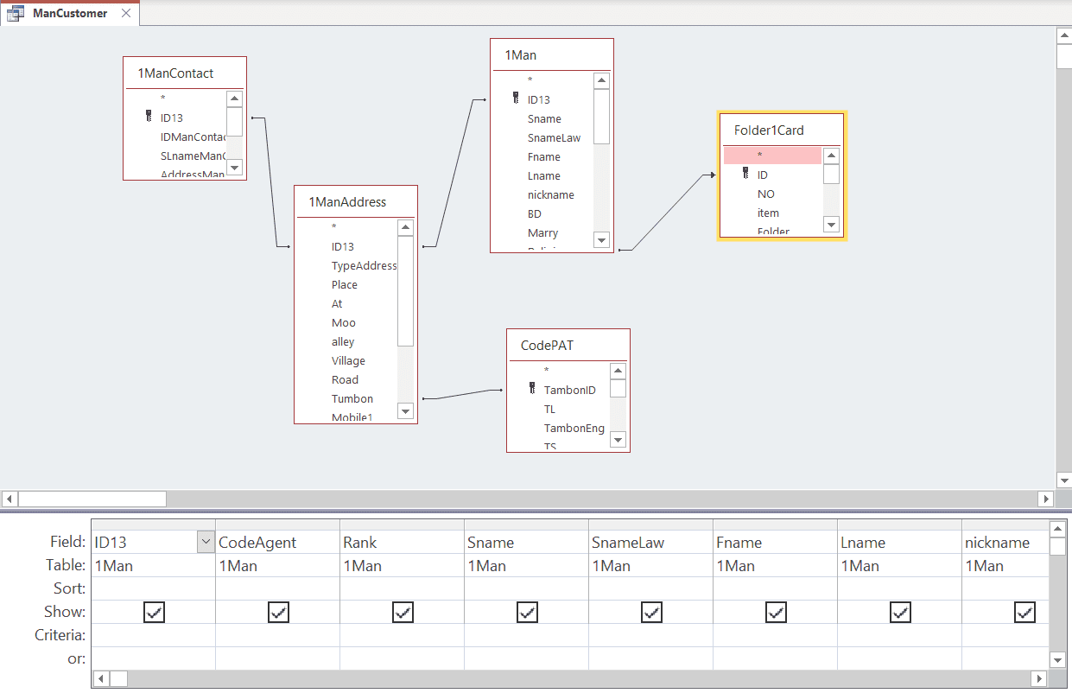This screenshot has height=693, width=1072.
Task: Click column selector above nickname field
Action: click(1005, 525)
